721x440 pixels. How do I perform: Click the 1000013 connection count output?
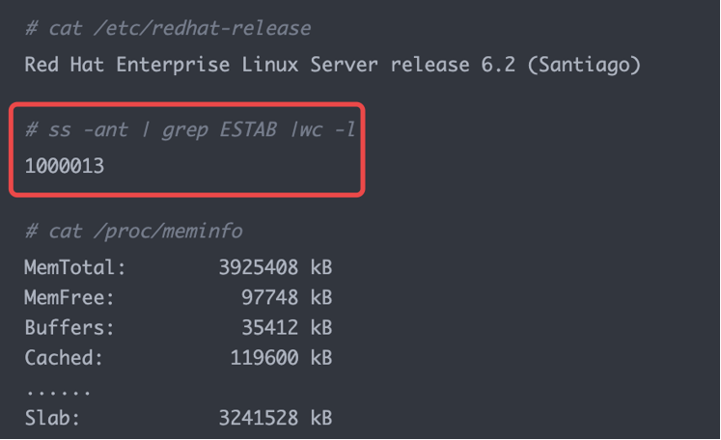(x=64, y=166)
